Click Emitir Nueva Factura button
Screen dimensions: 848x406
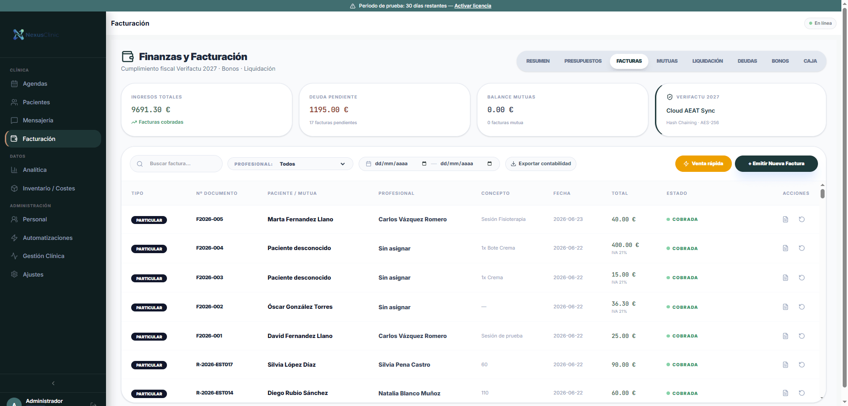click(x=776, y=163)
